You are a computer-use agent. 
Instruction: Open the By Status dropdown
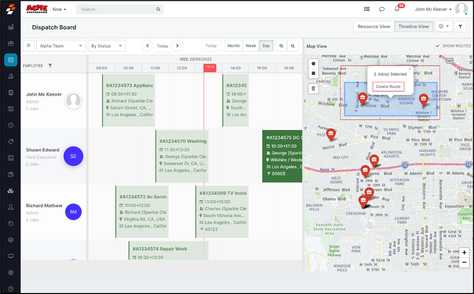pyautogui.click(x=106, y=46)
